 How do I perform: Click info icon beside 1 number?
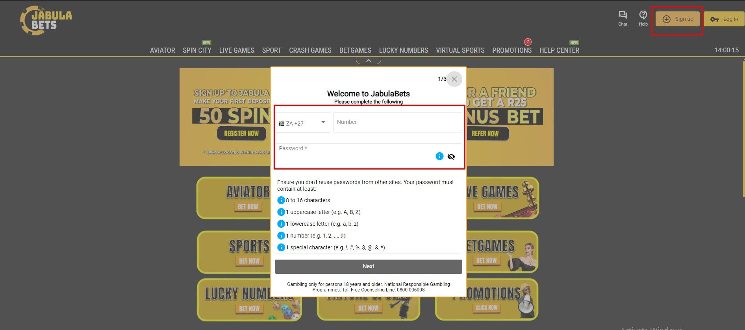tap(281, 236)
